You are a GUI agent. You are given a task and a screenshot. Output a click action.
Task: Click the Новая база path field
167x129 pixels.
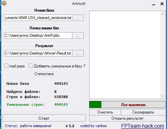pos(38,18)
